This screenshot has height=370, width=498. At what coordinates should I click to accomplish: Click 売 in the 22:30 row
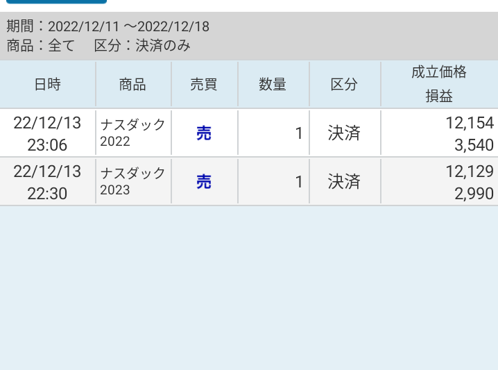[204, 182]
